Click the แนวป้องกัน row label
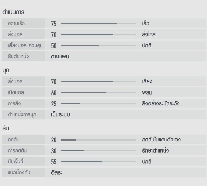This screenshot has height=186, width=207. coord(19,172)
